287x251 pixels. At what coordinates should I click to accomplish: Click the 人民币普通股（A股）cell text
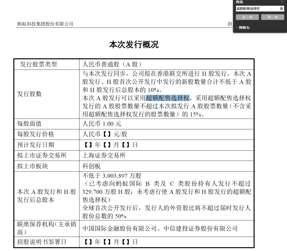click(112, 64)
